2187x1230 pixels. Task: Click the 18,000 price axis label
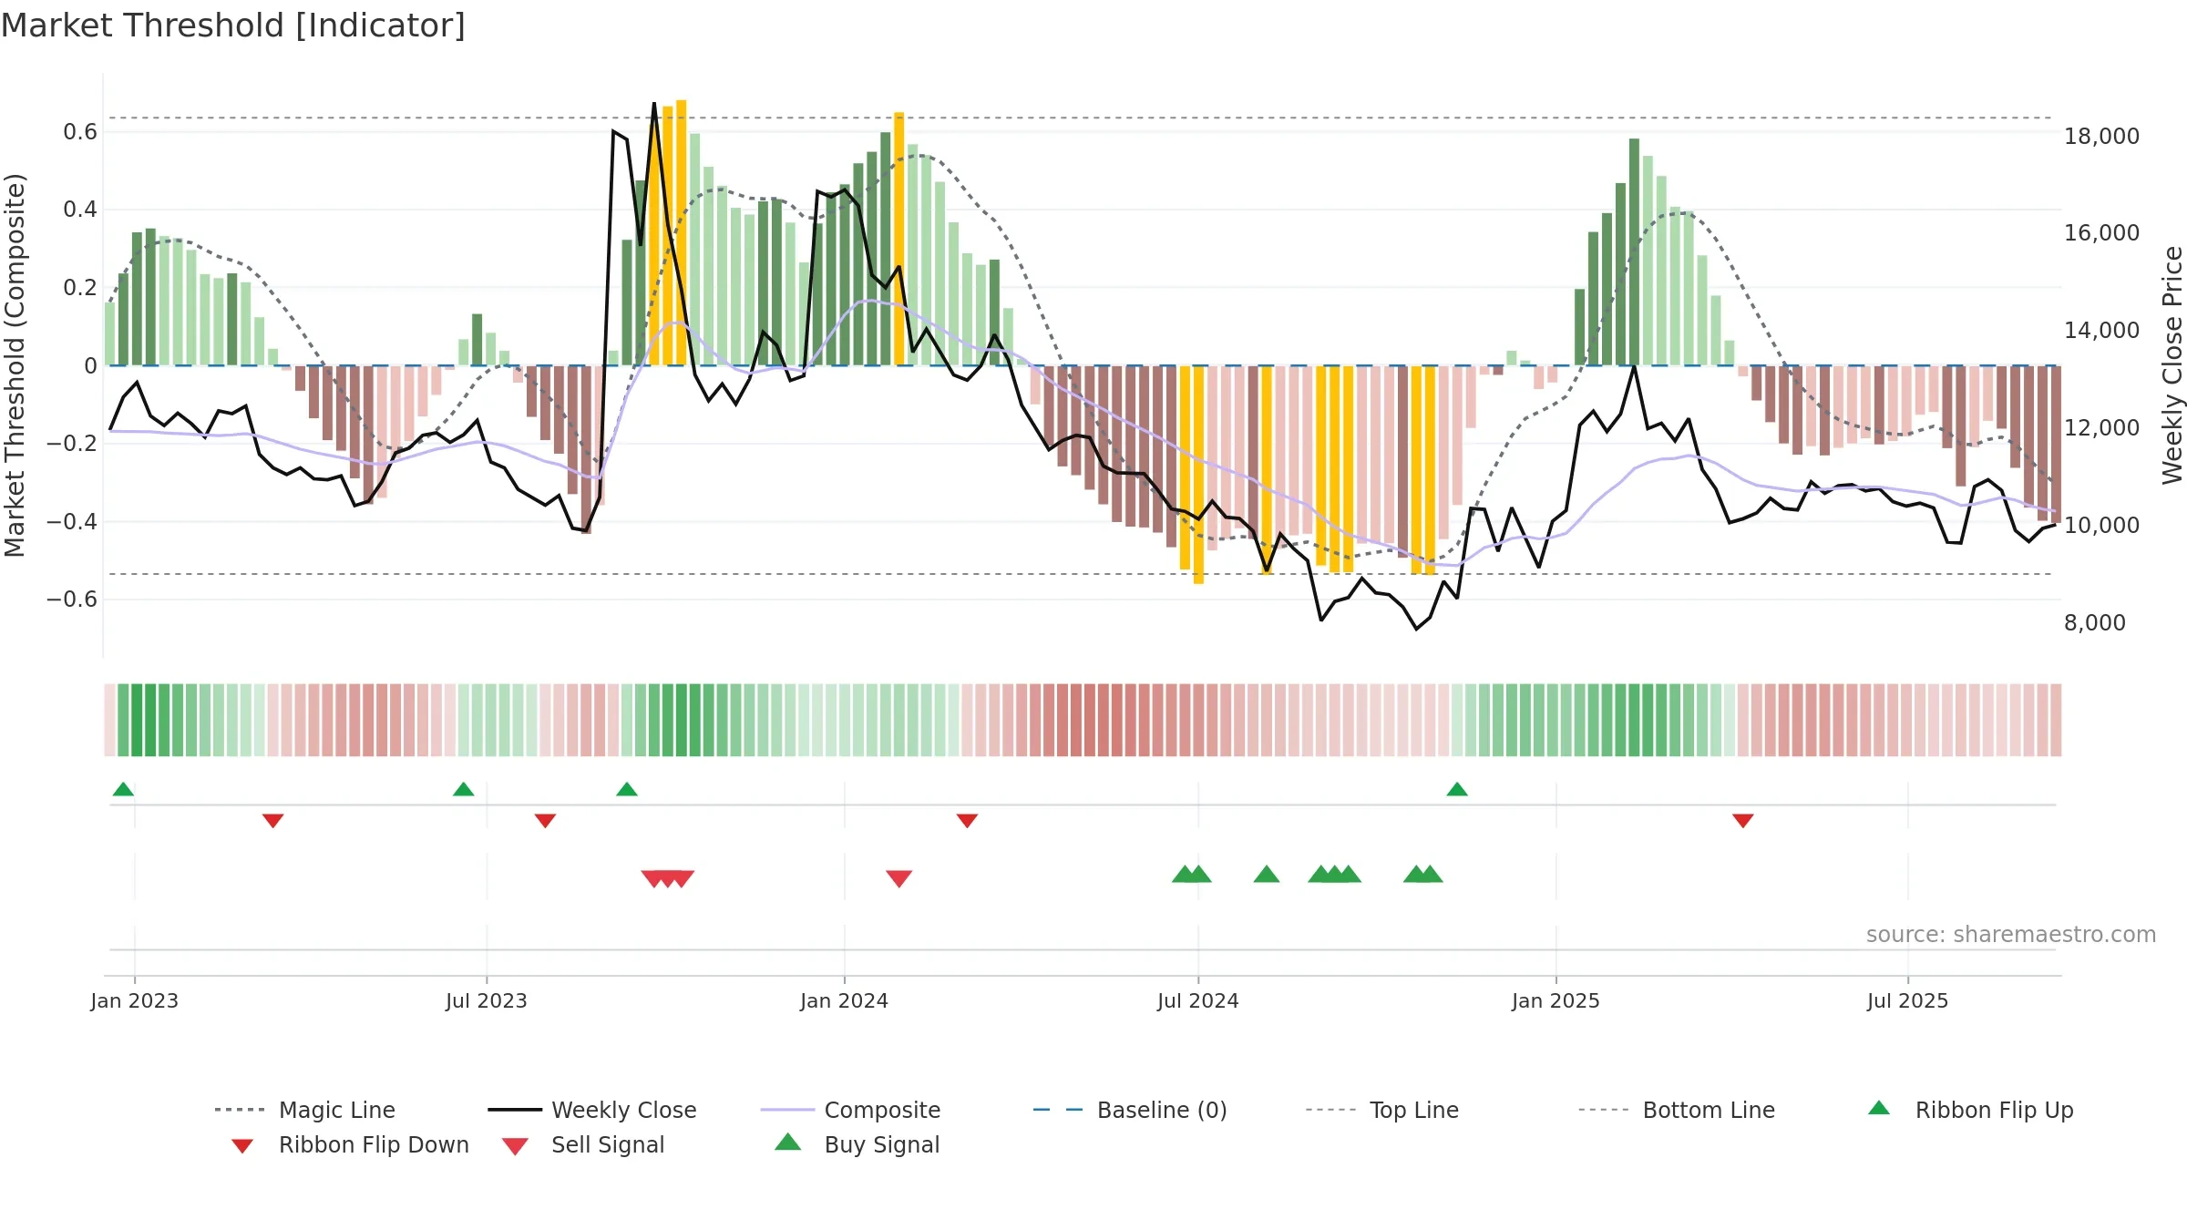2102,137
